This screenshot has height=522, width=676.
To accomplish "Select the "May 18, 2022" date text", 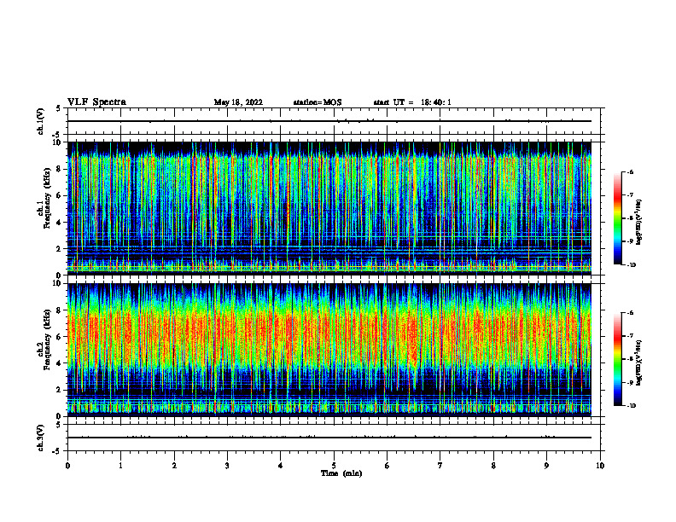I will pos(238,102).
